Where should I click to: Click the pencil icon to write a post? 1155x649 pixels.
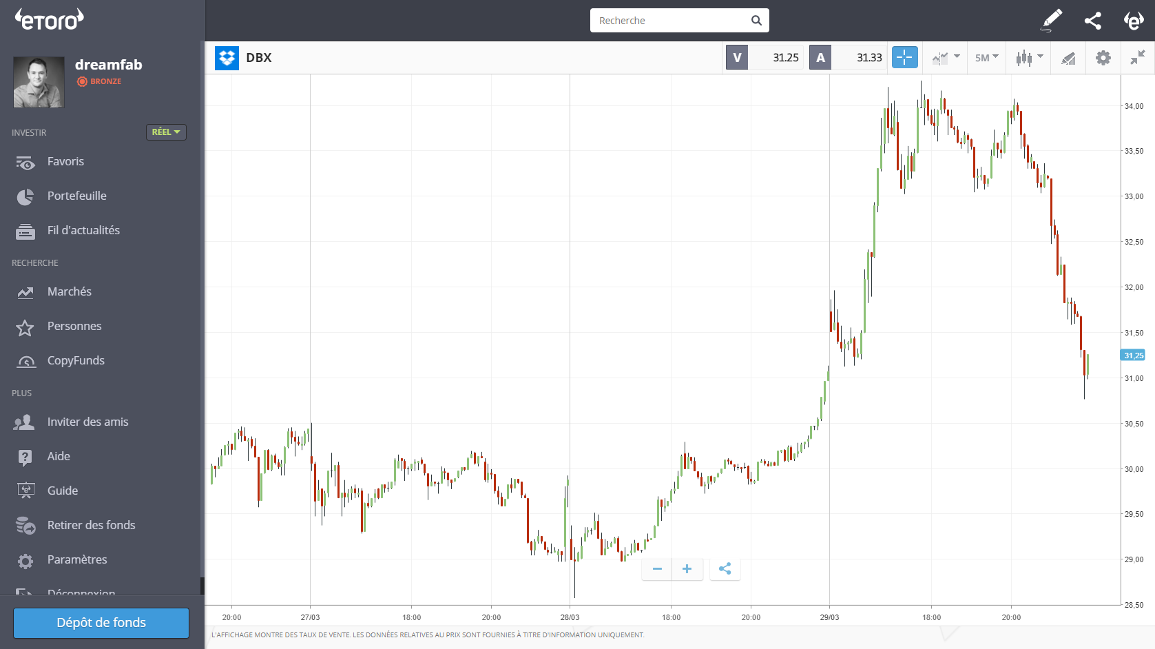point(1051,21)
